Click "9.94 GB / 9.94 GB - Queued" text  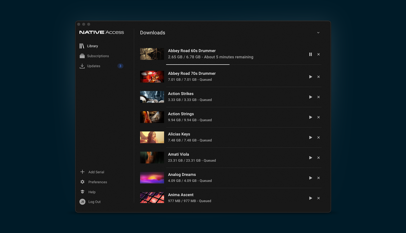[x=190, y=120]
